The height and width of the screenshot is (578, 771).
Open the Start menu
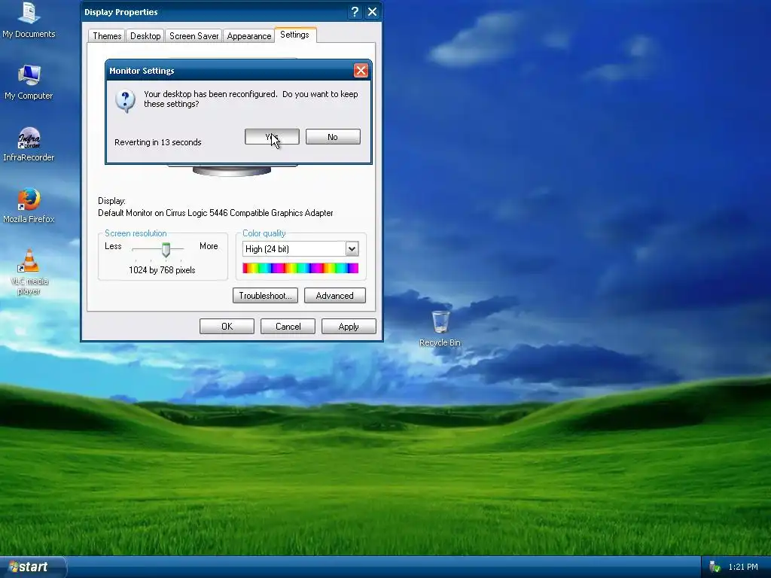[x=32, y=567]
